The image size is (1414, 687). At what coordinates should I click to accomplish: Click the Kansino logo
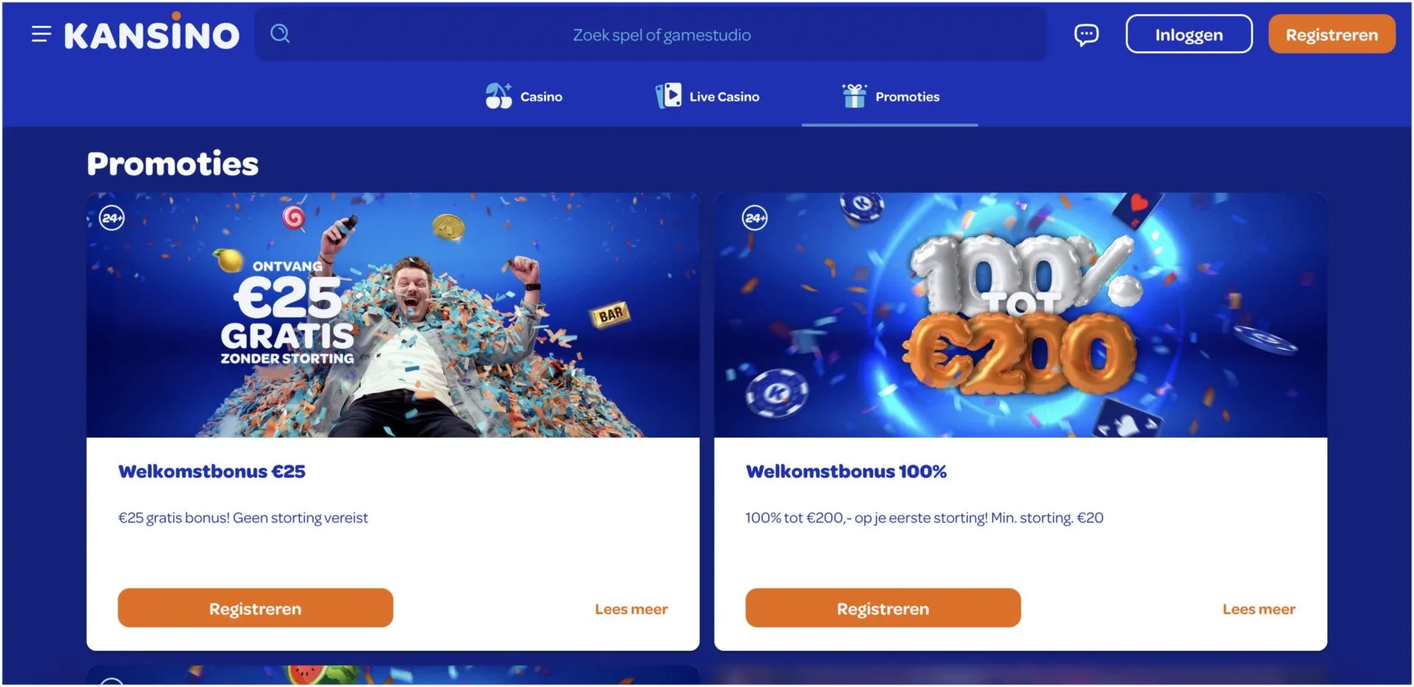(x=152, y=32)
